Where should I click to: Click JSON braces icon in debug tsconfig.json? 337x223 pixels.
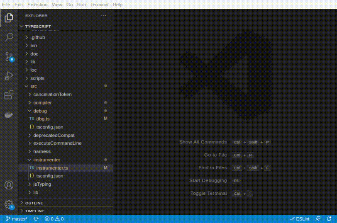pos(32,127)
